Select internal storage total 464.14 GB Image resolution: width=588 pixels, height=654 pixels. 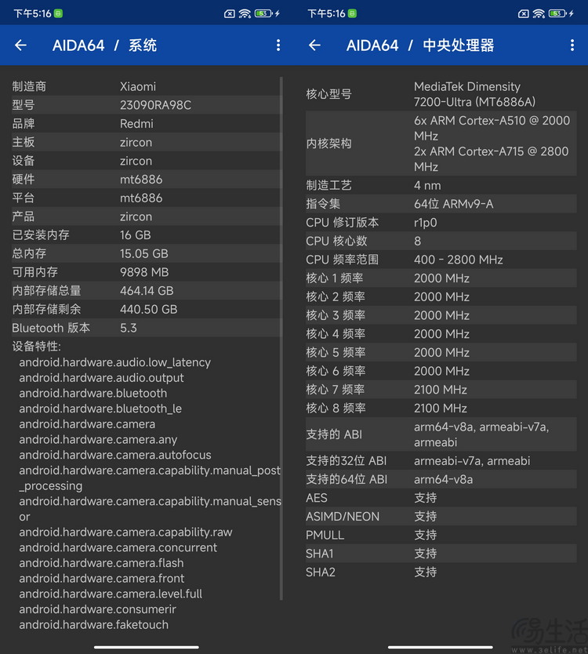(x=147, y=291)
